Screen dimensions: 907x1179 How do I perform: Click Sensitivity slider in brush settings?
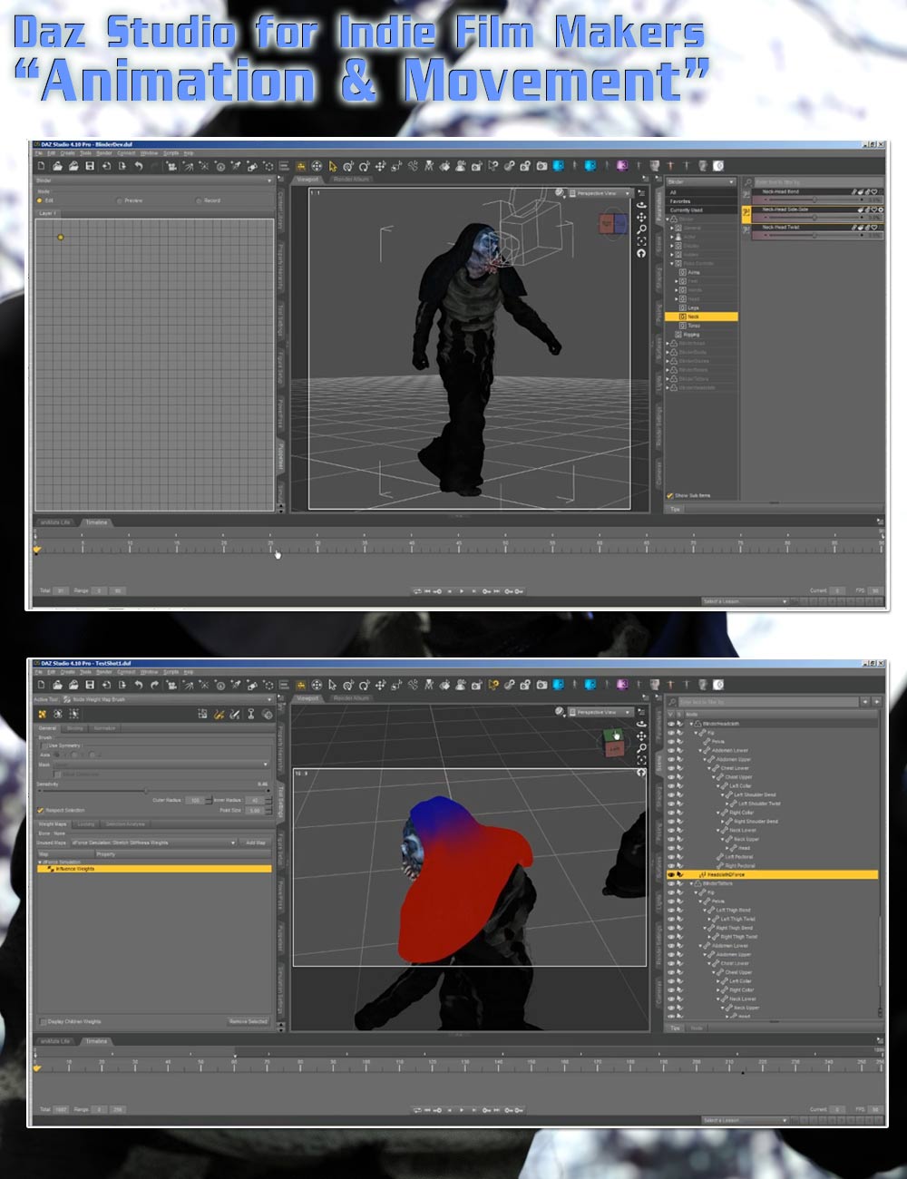tap(152, 791)
